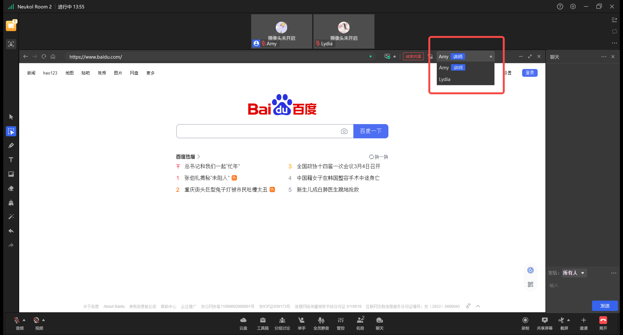Open Baidu 贴吧 link

(x=86, y=73)
